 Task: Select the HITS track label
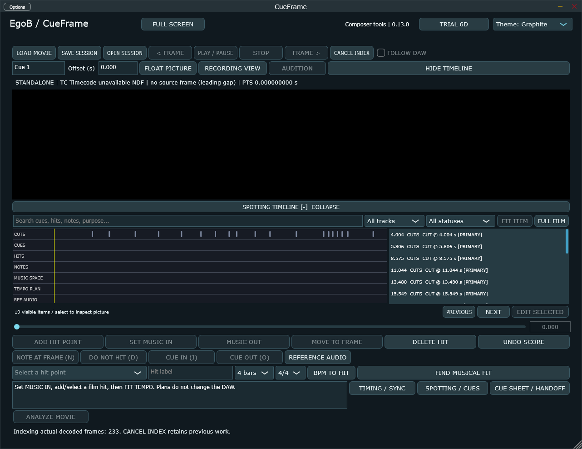(19, 256)
